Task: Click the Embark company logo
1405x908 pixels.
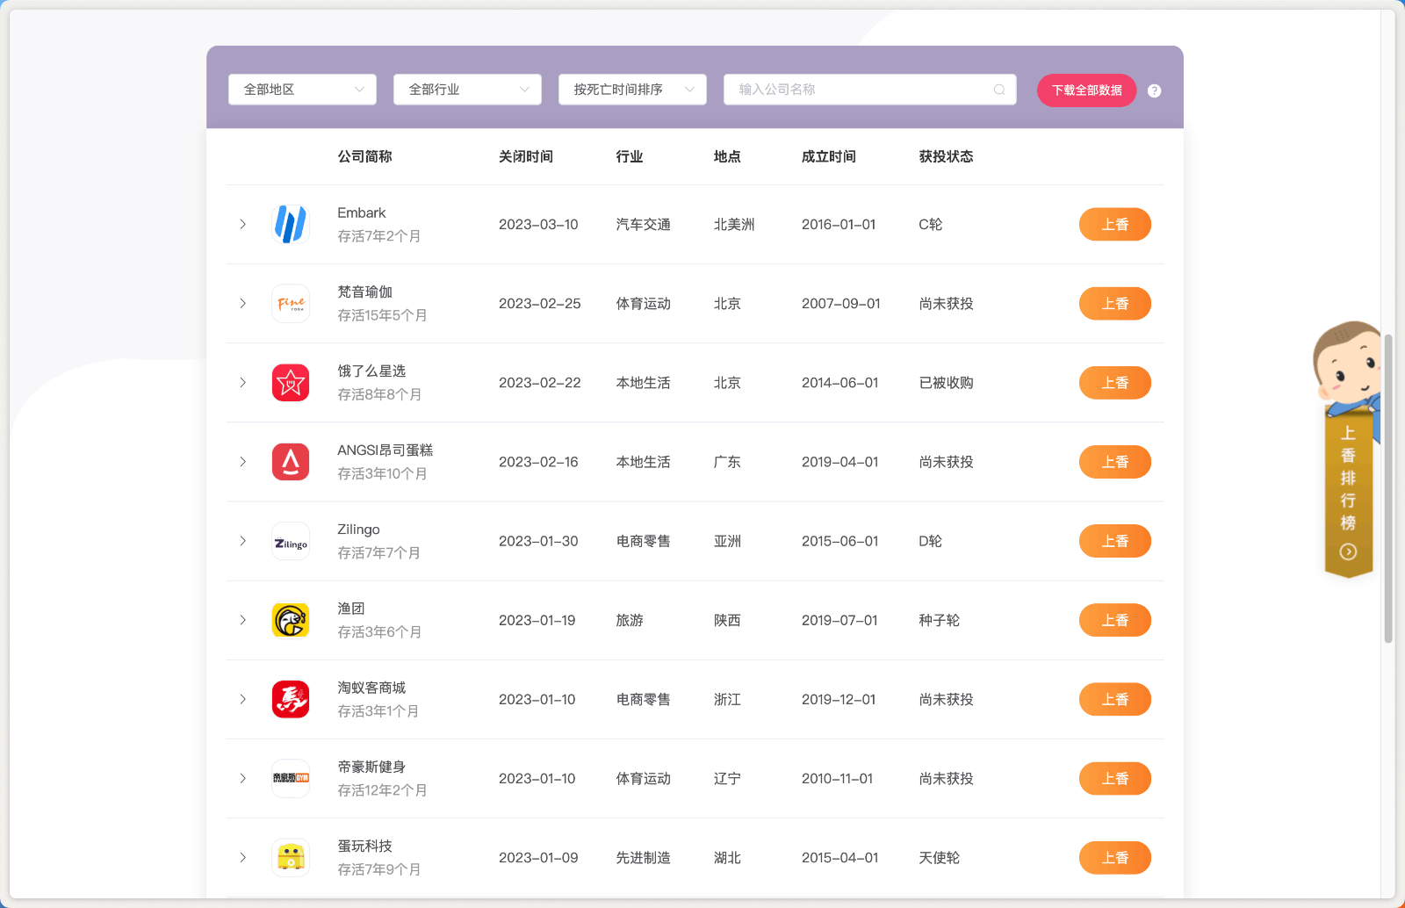Action: [291, 224]
